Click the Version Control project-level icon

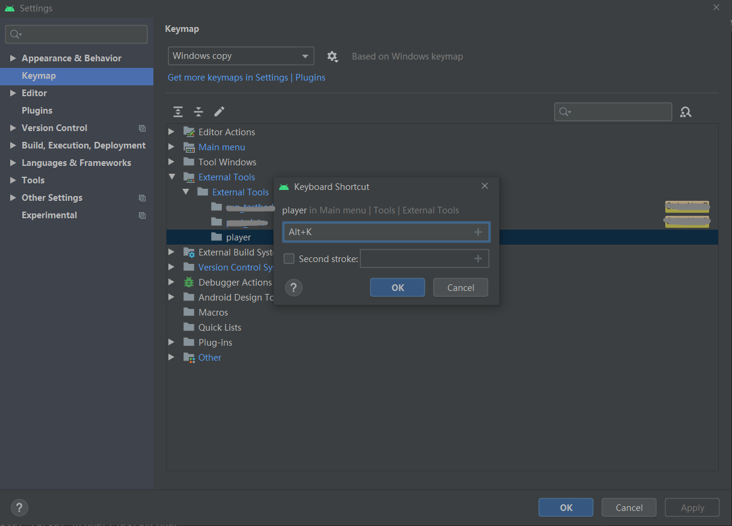pos(142,128)
